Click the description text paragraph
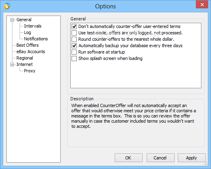The height and width of the screenshot is (169, 211). (133, 116)
